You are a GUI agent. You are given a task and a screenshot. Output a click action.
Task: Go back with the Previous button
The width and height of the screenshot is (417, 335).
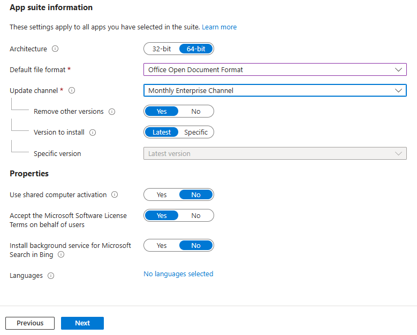coord(30,323)
